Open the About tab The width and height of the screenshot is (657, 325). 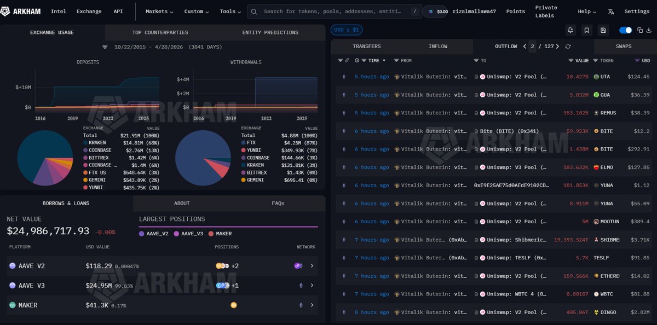coord(182,203)
